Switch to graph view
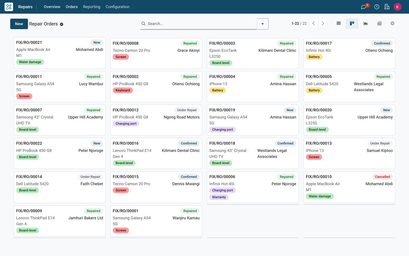This screenshot has width=409, height=256. point(366,23)
